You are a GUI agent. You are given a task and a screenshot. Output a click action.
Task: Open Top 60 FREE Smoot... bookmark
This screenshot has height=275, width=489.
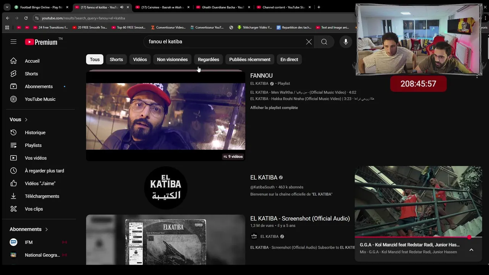tap(129, 27)
